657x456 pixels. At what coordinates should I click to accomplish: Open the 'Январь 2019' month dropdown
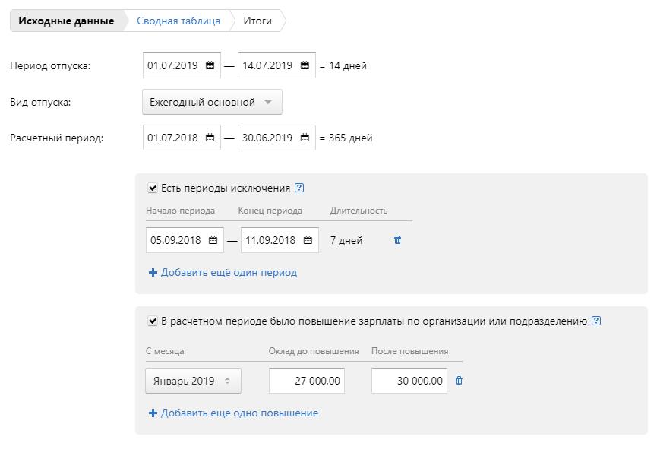click(193, 382)
